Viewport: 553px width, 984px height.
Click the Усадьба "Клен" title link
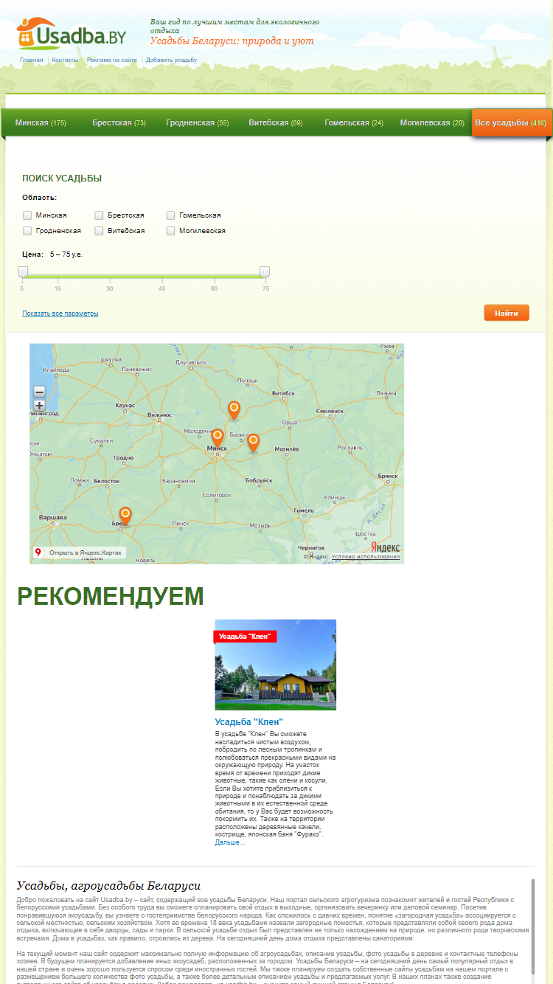249,722
